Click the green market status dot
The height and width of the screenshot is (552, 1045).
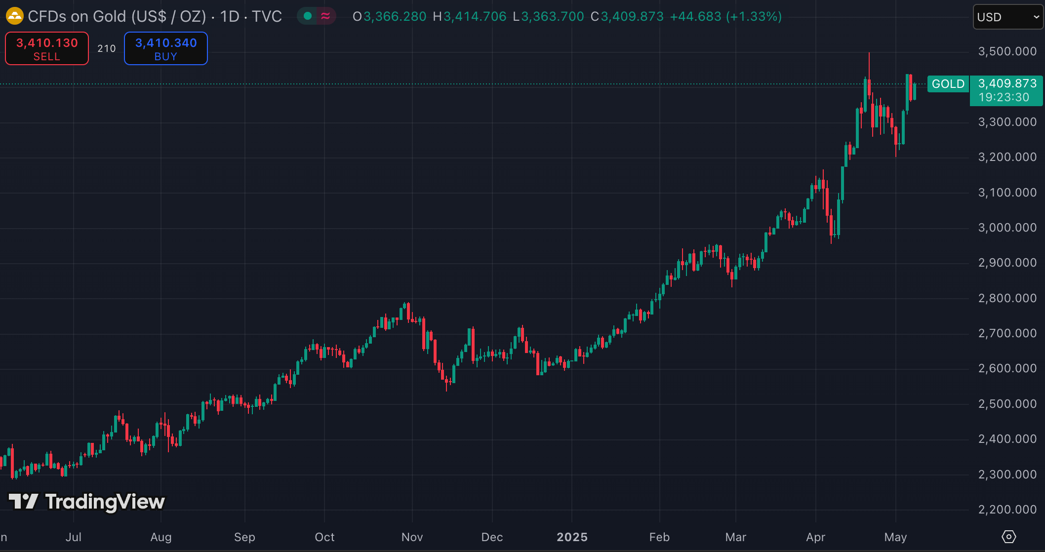[308, 16]
